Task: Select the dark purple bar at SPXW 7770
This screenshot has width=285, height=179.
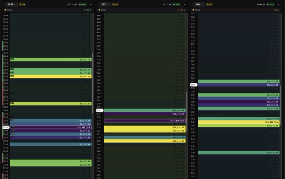Action: [x=51, y=131]
